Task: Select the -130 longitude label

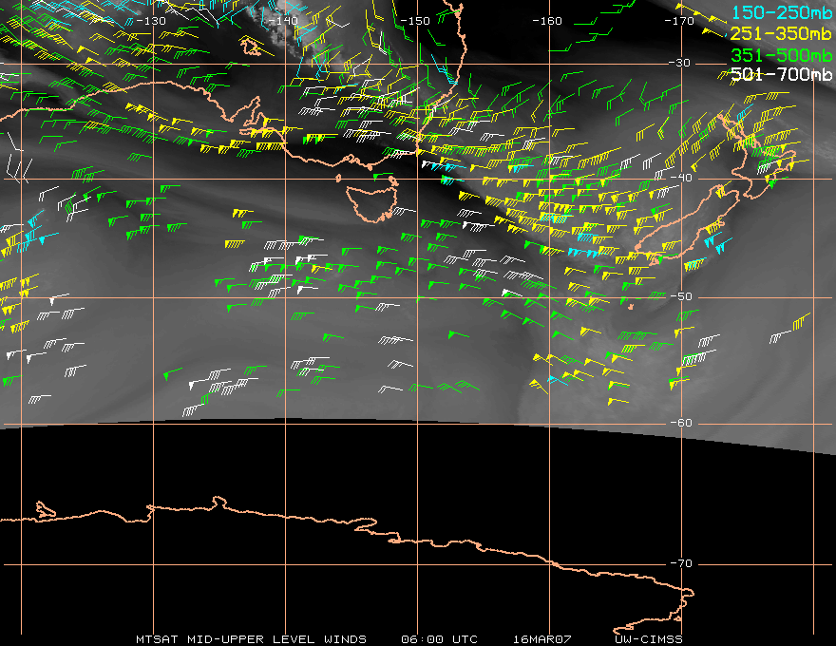Action: click(x=151, y=21)
